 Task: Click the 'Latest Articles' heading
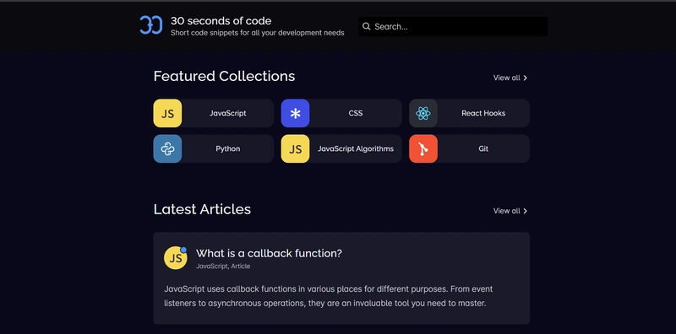tap(202, 209)
